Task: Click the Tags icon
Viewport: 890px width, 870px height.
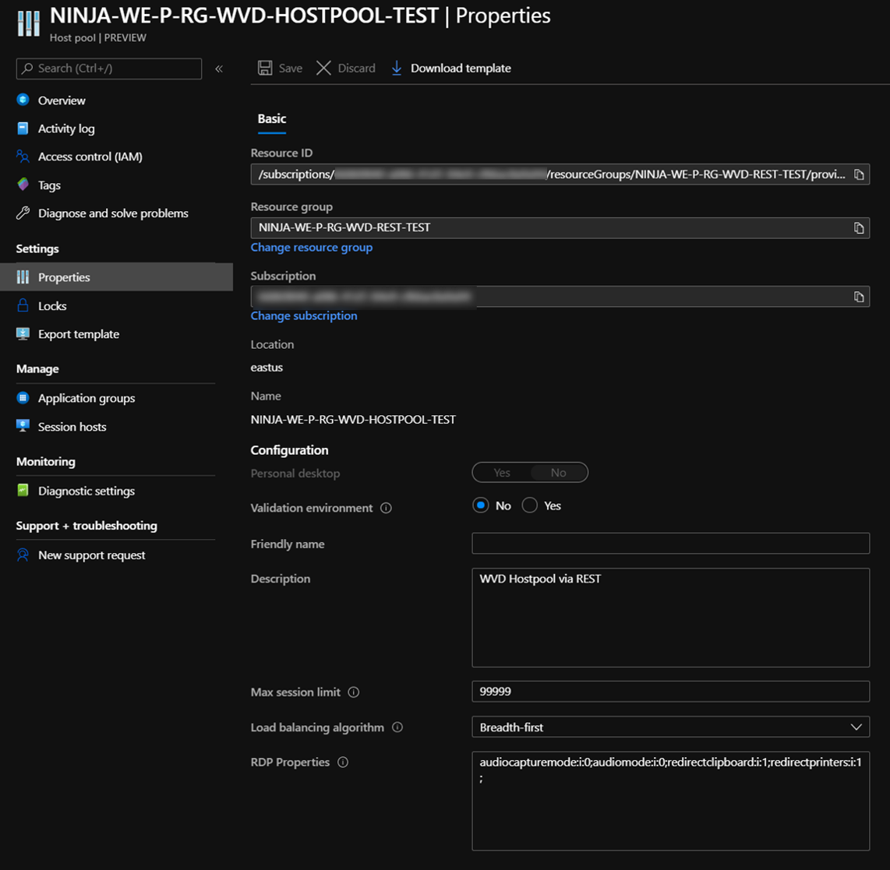Action: point(23,185)
